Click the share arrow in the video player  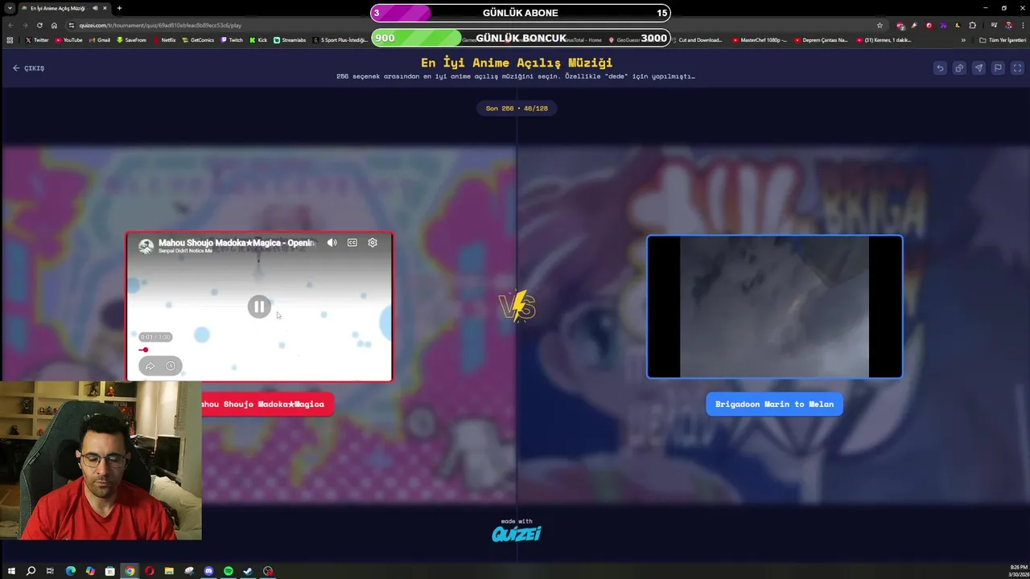(x=150, y=366)
